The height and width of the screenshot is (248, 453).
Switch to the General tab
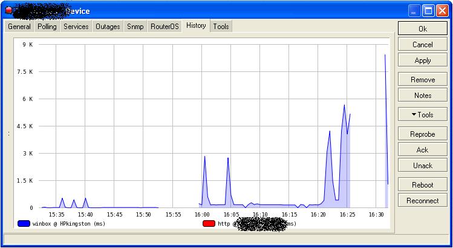[x=19, y=27]
